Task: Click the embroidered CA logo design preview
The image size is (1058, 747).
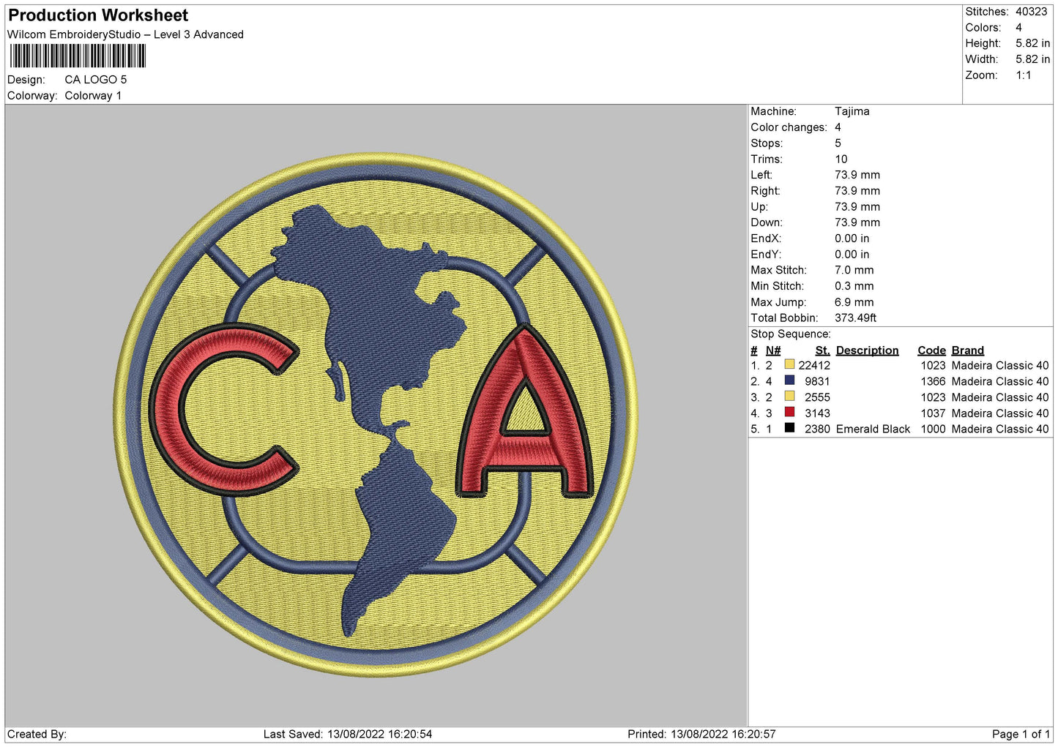Action: pos(376,415)
